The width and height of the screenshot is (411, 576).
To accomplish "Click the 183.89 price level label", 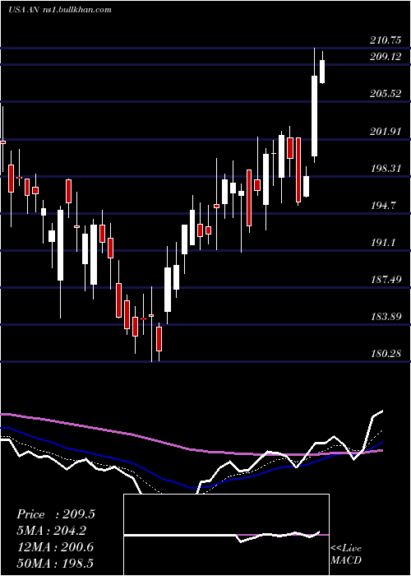I will point(386,317).
